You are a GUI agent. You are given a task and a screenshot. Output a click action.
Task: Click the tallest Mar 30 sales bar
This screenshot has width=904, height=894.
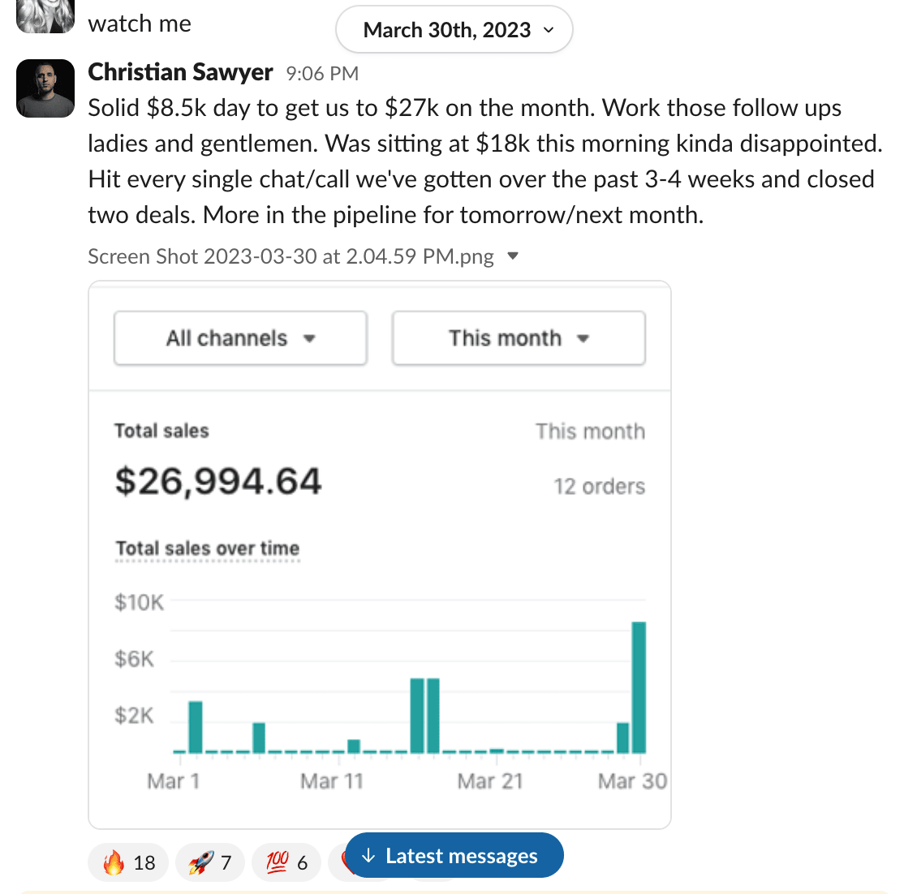coord(639,687)
